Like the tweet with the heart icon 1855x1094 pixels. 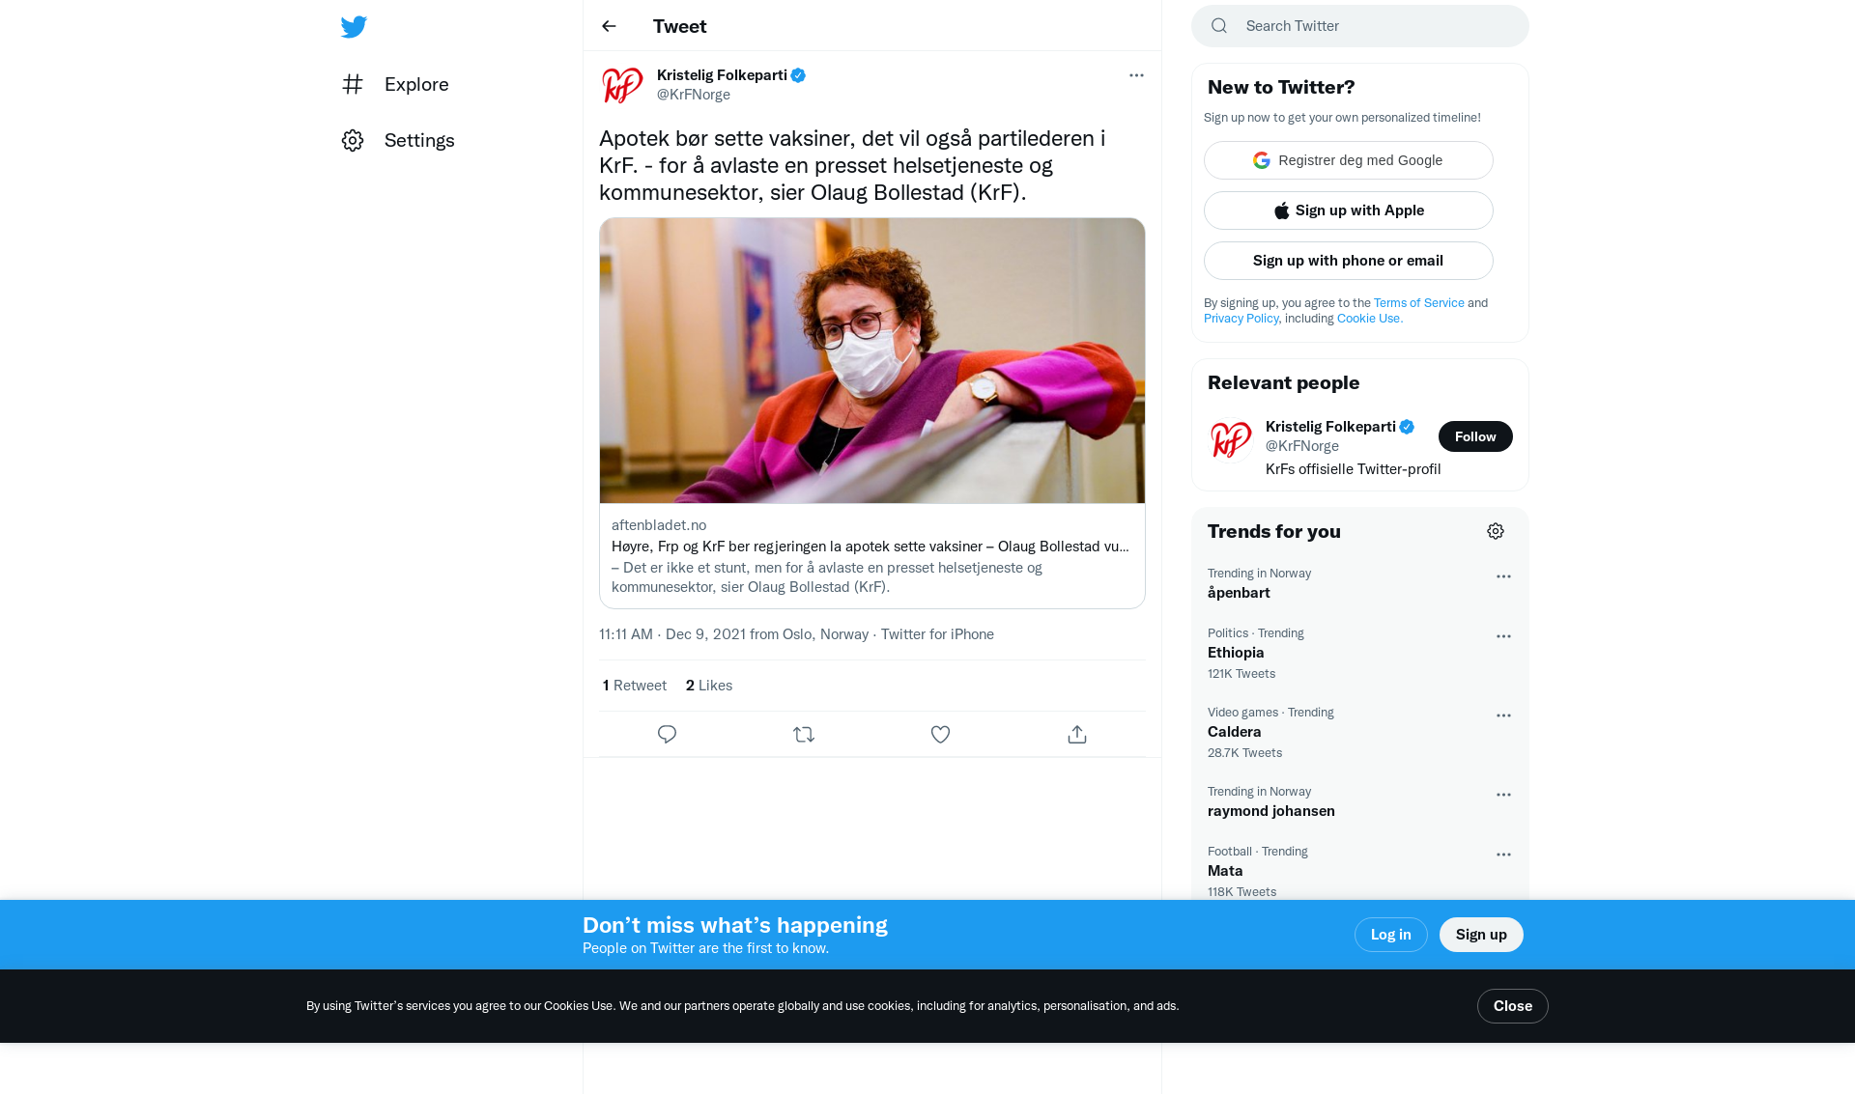tap(940, 735)
